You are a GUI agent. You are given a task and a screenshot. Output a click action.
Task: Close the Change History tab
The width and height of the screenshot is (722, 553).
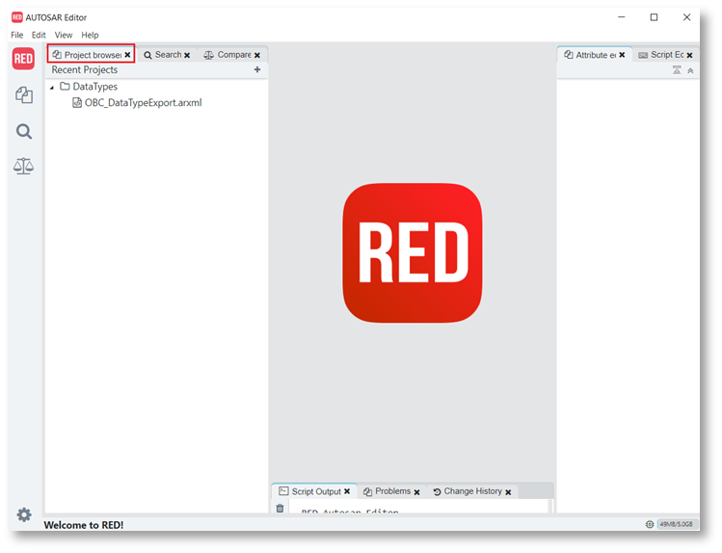(508, 492)
